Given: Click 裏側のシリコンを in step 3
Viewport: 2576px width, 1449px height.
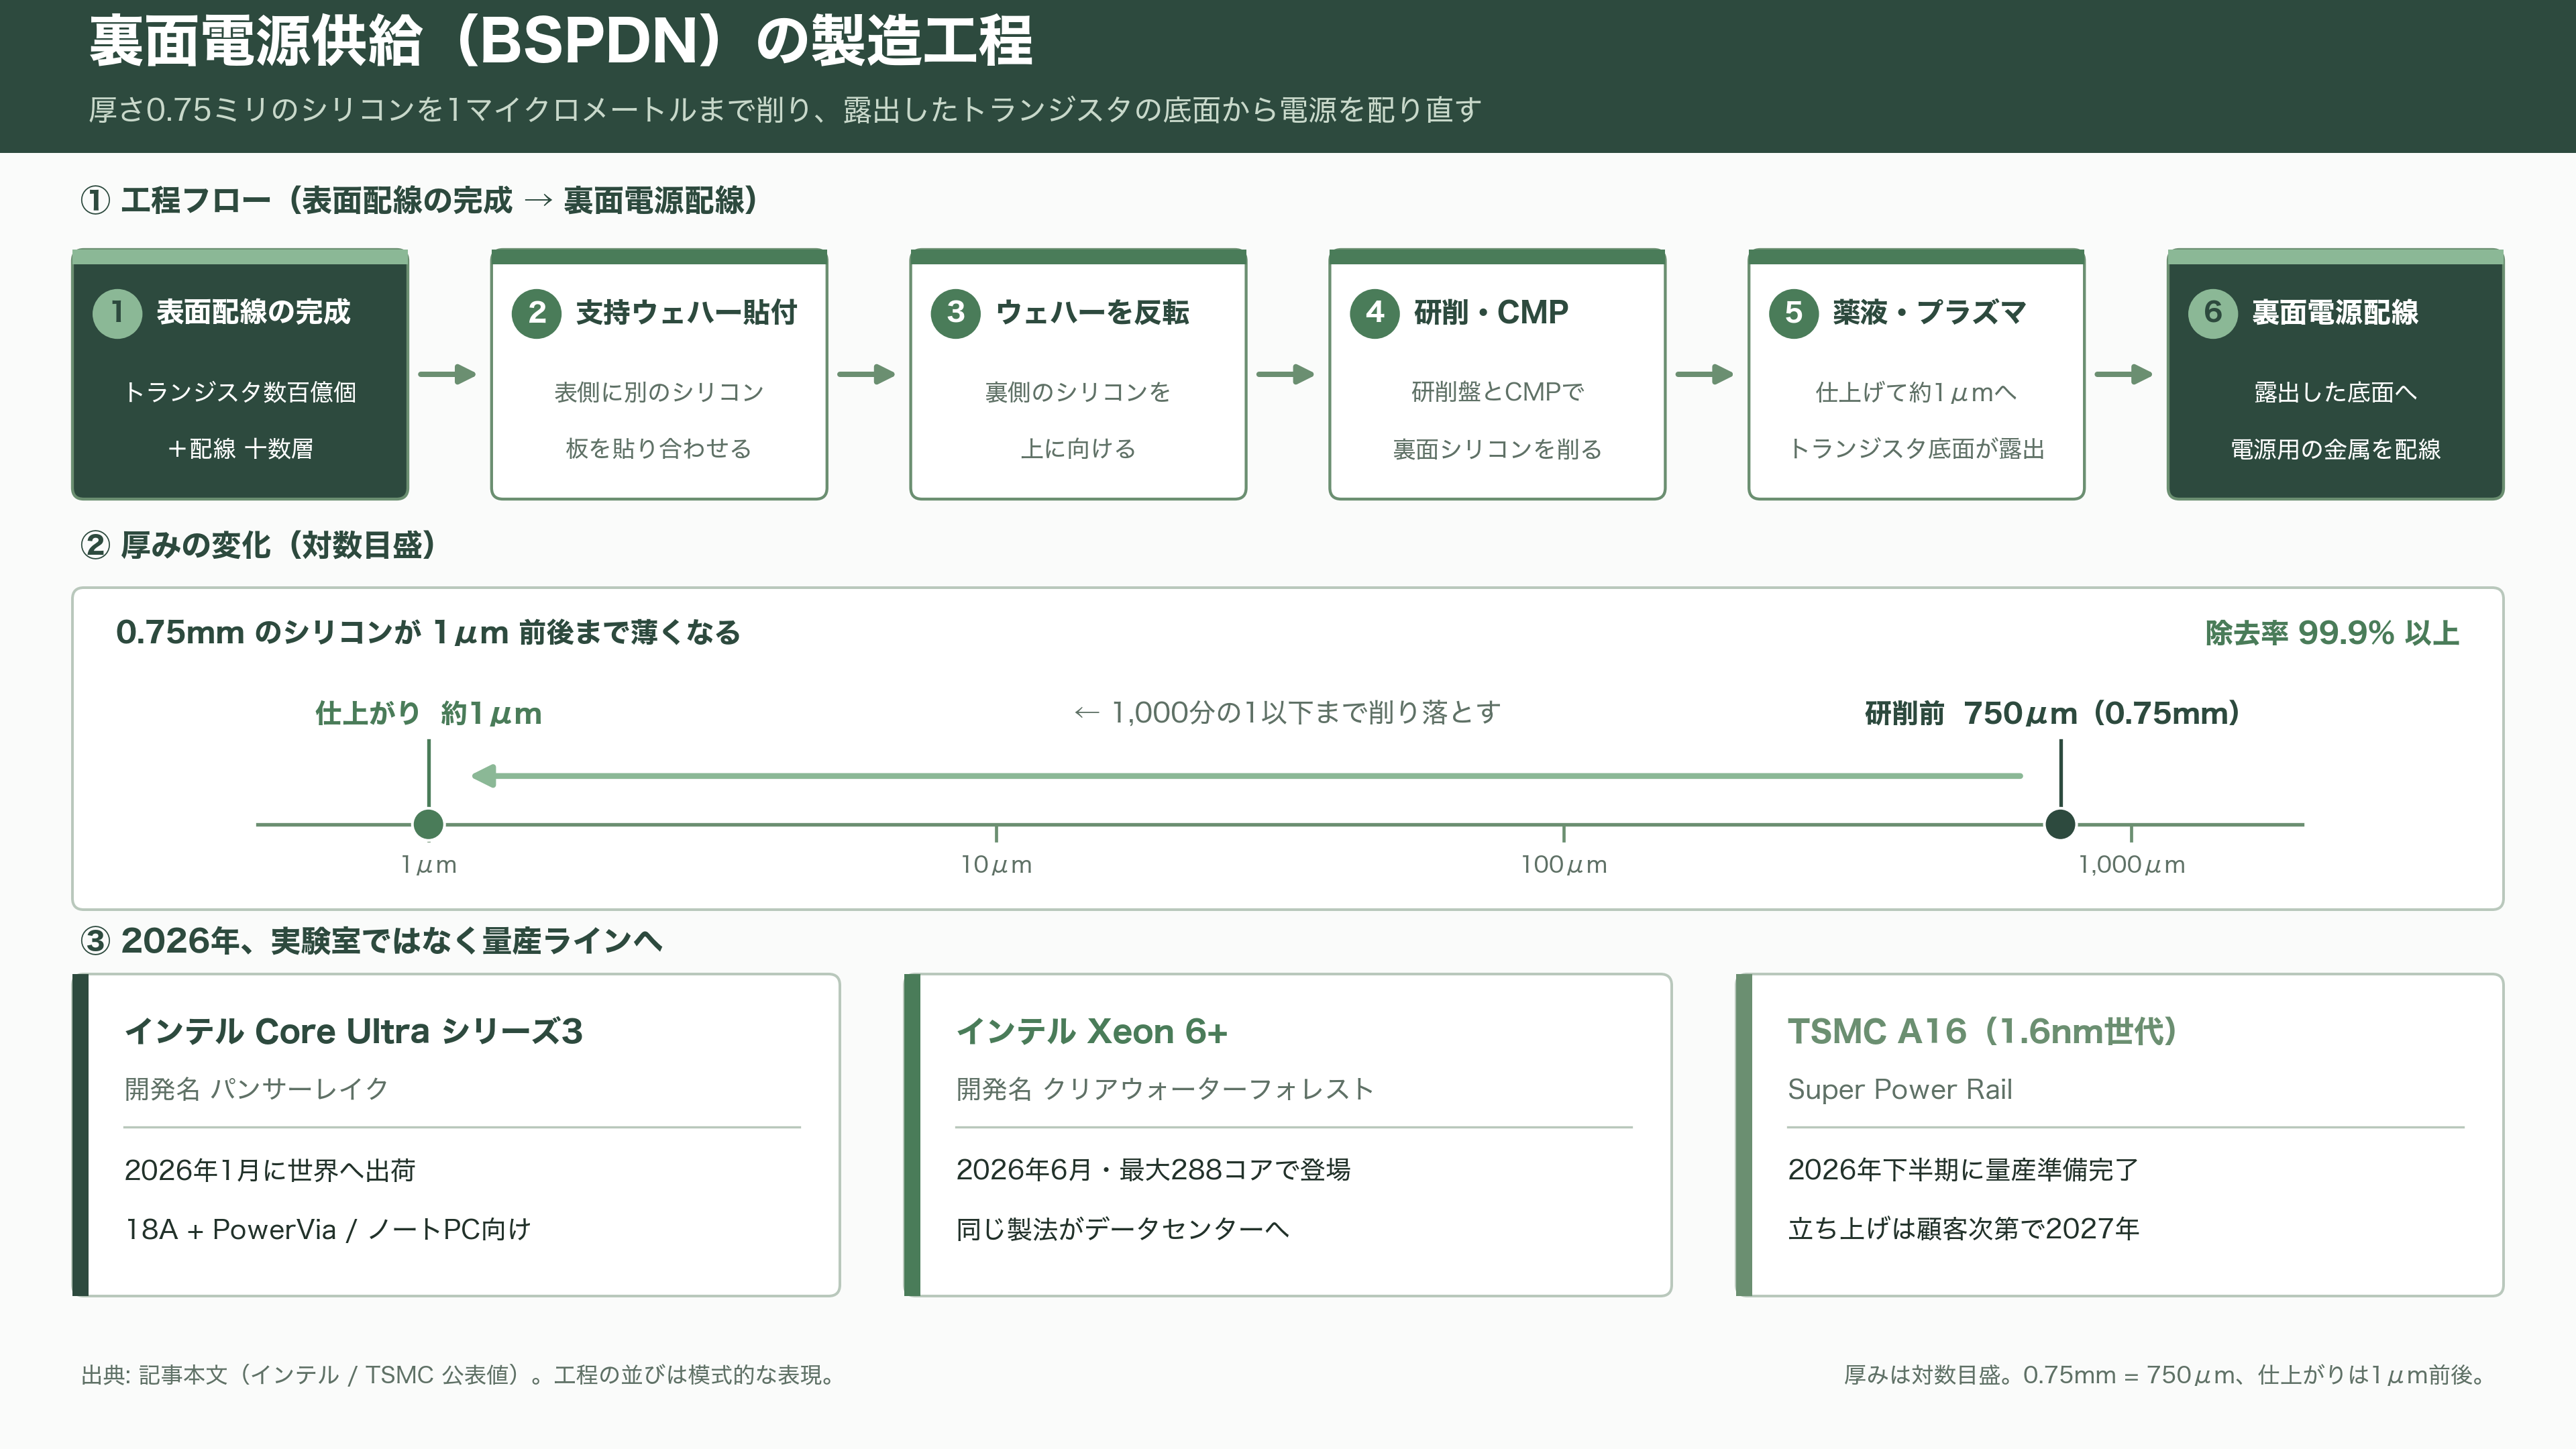Looking at the screenshot, I should click(x=1078, y=392).
